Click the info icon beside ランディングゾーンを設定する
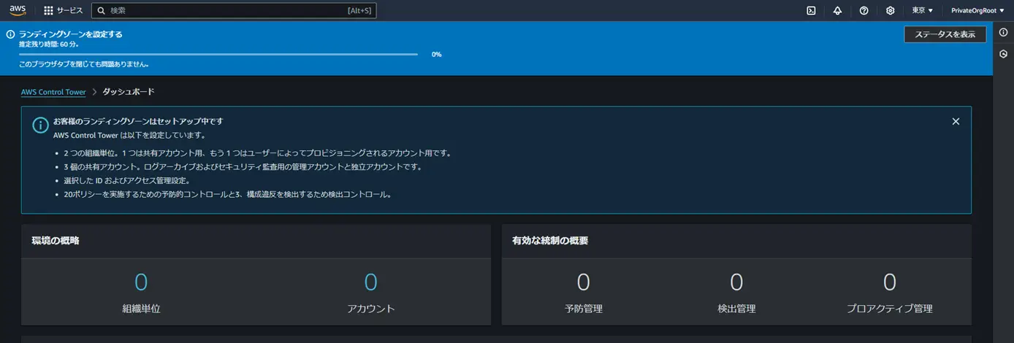 [x=10, y=34]
